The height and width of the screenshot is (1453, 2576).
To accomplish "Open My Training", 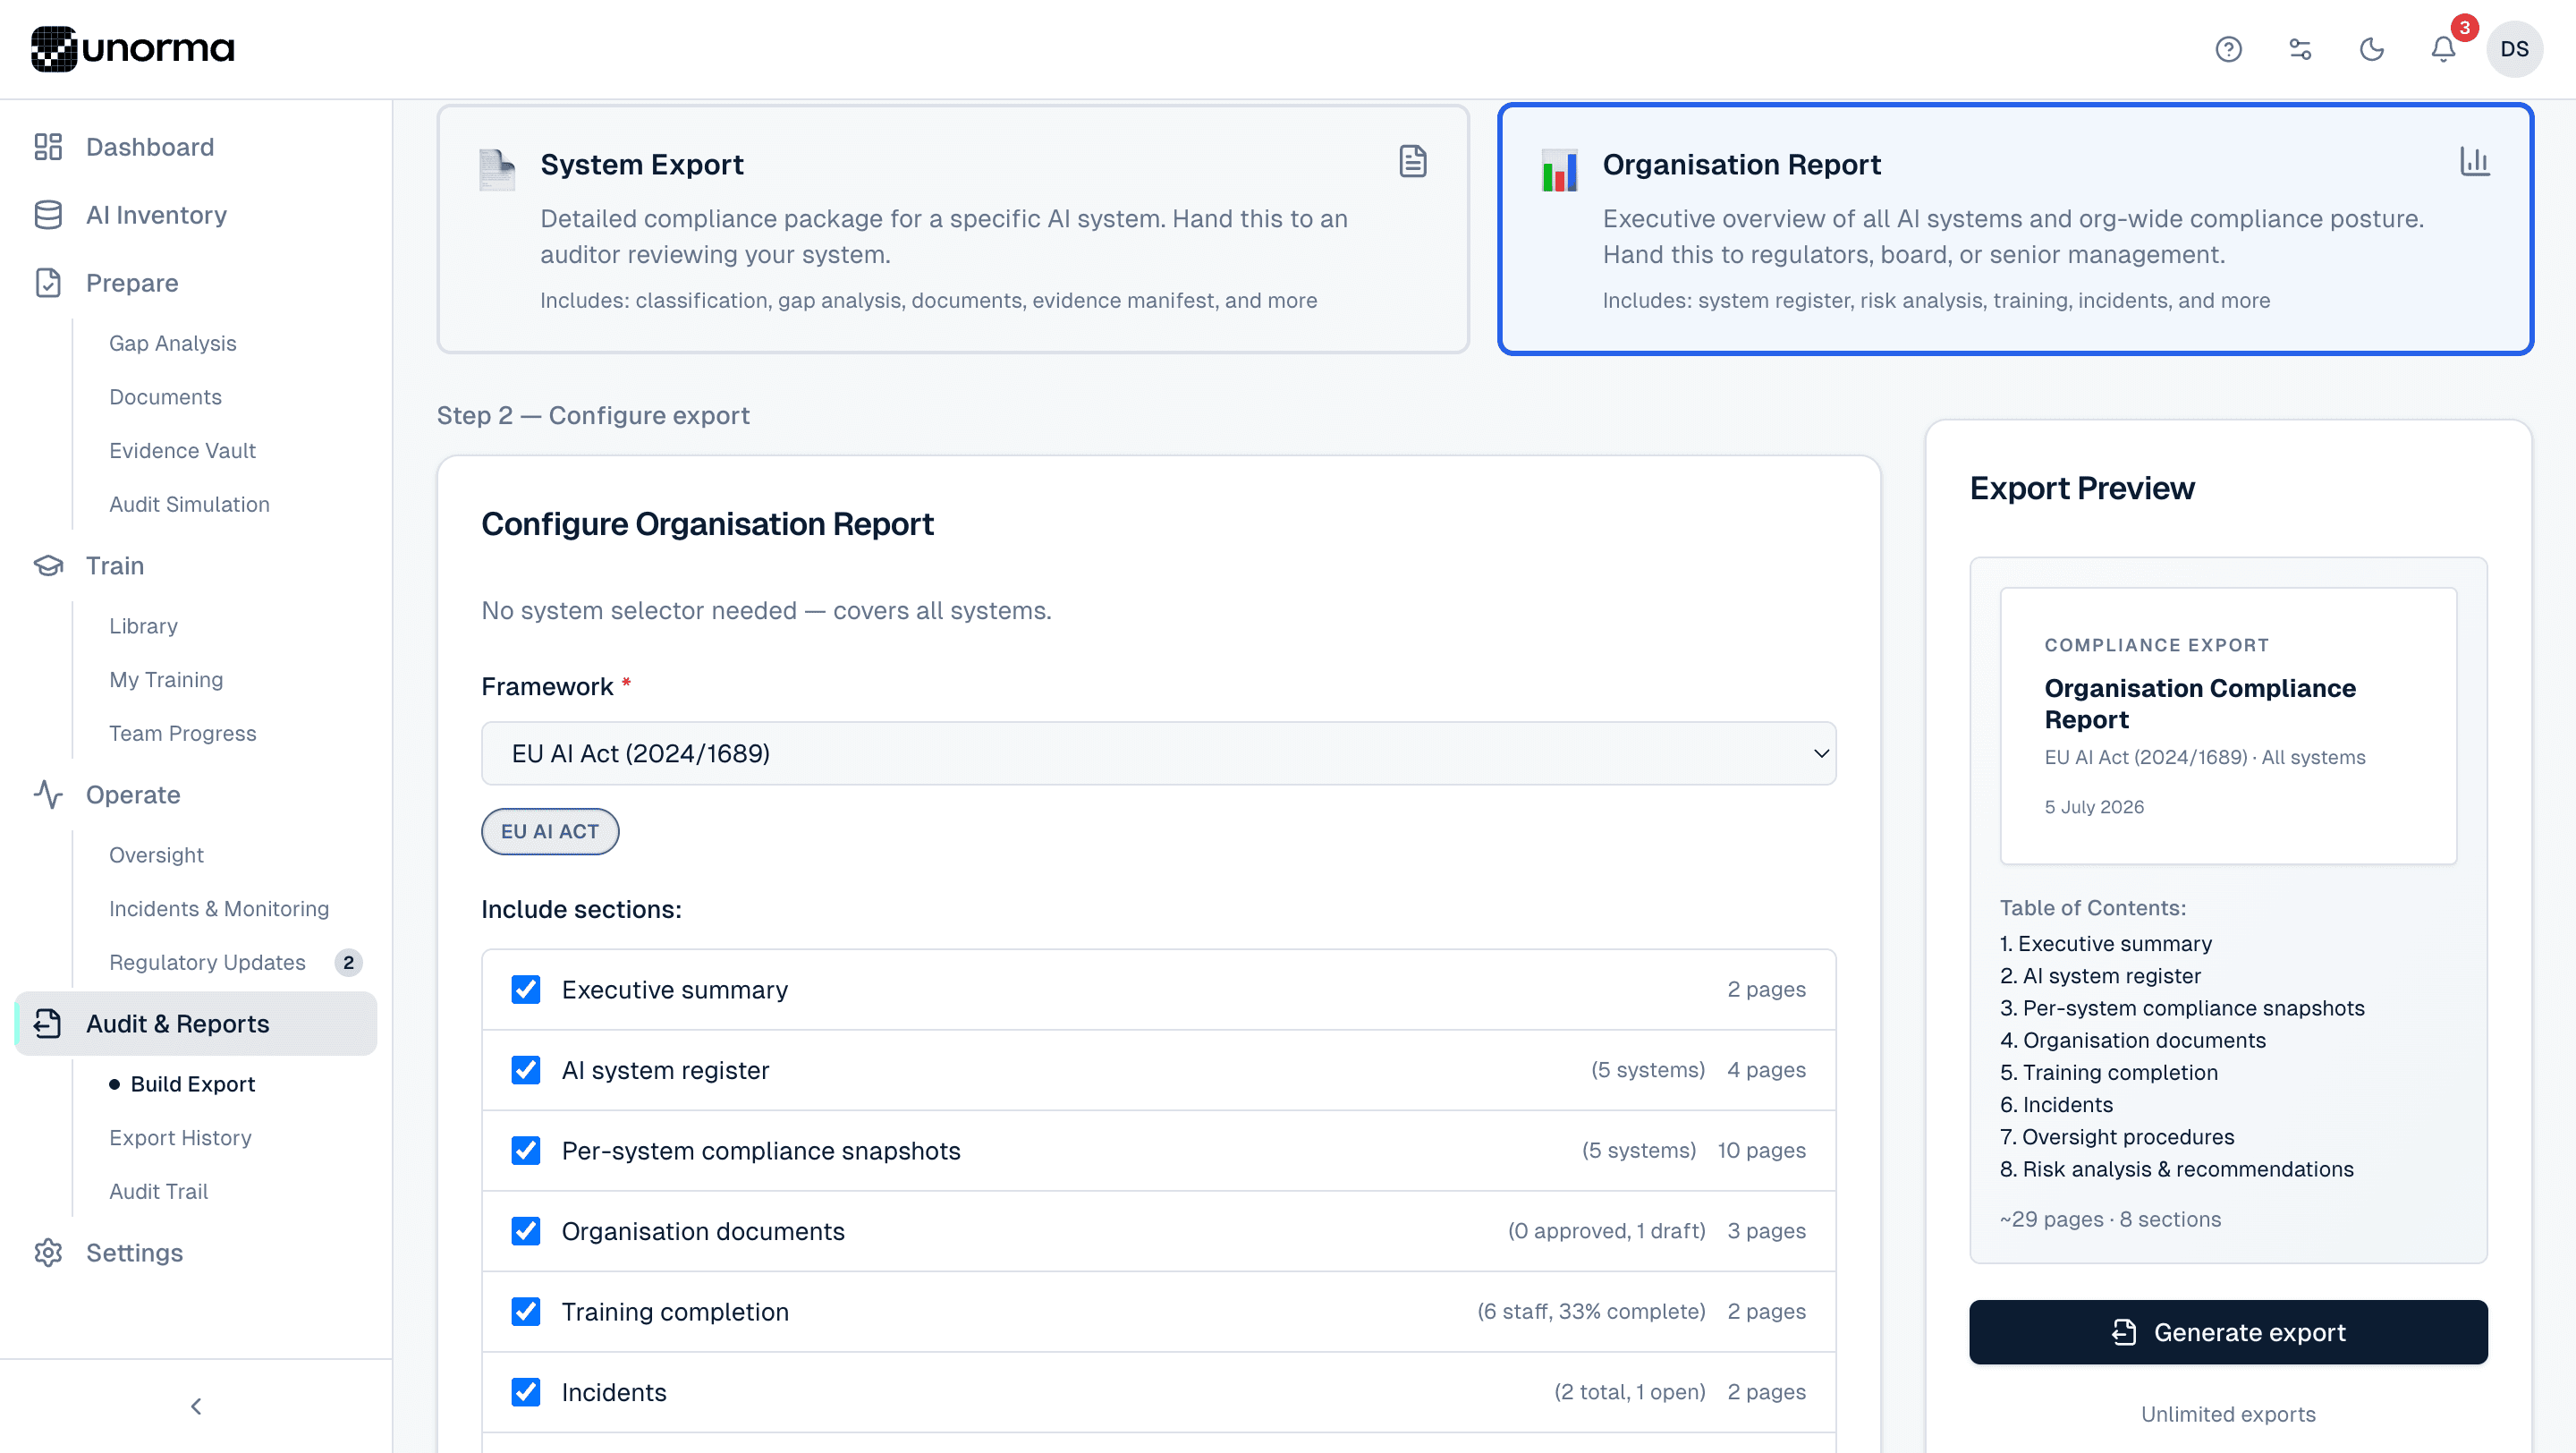I will (x=166, y=680).
